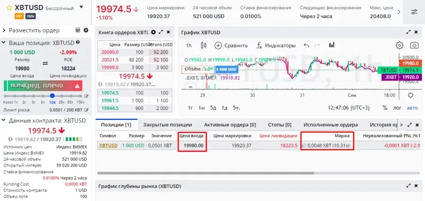Screen dimensions: 425x201
Task: Adjust margin with the plus-minus icon
Action: (x=303, y=146)
